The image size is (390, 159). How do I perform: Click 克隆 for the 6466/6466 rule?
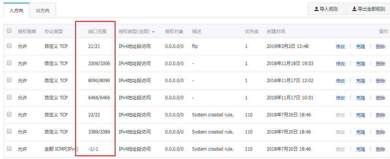[x=360, y=98]
